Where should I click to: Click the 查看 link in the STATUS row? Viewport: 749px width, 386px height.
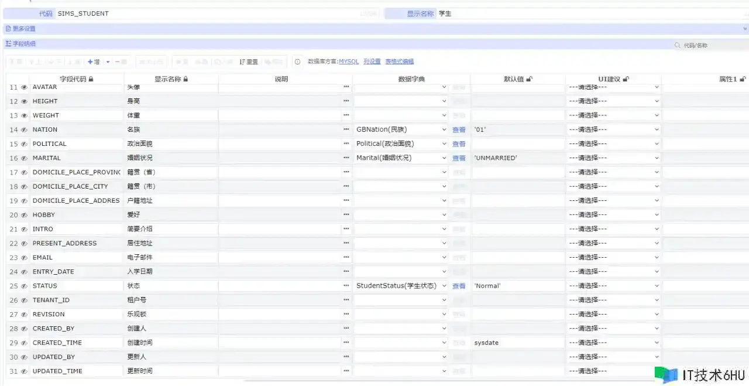click(x=459, y=286)
